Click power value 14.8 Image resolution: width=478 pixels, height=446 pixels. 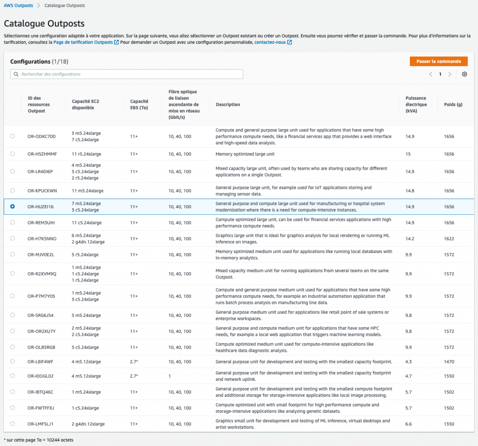410,191
